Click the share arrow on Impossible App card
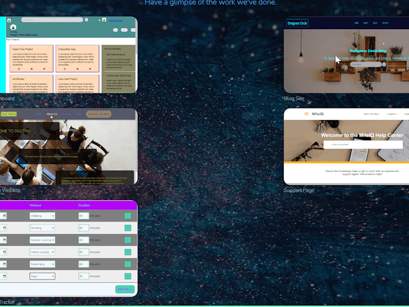The image size is (409, 307). tap(90, 69)
